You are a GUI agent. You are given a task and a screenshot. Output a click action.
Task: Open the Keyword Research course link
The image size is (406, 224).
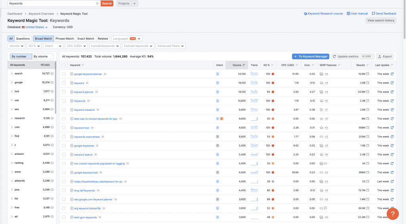(323, 13)
